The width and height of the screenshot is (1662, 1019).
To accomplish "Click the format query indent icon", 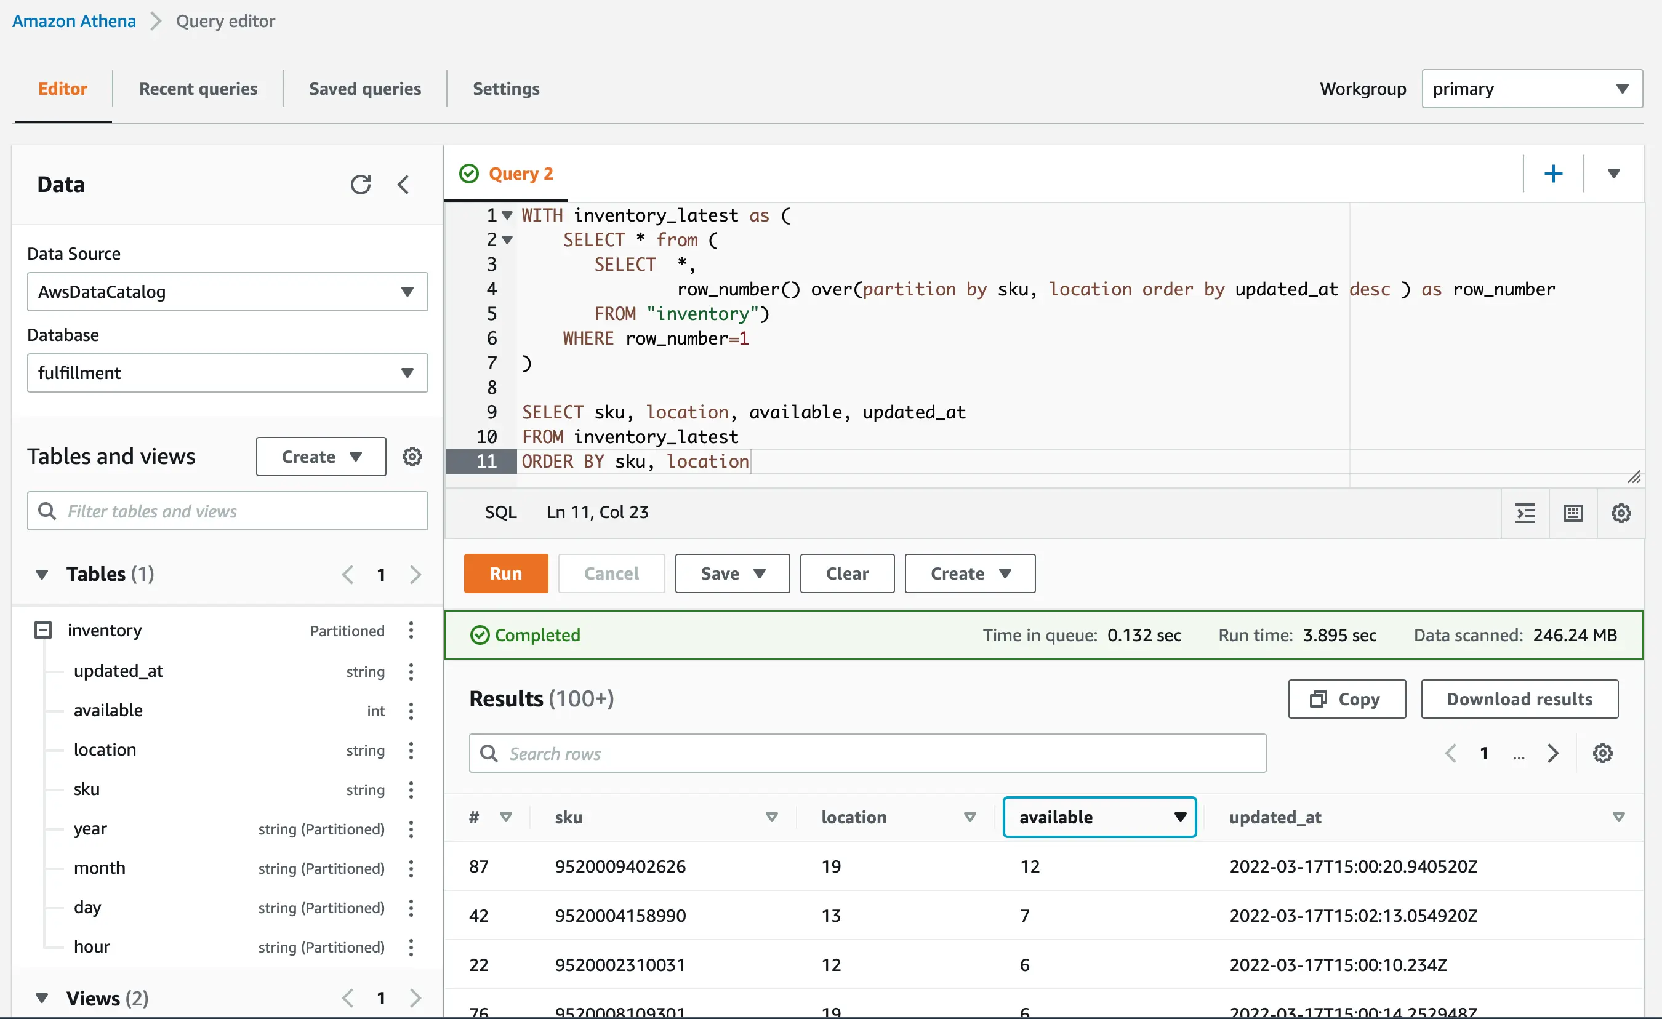I will pos(1525,513).
